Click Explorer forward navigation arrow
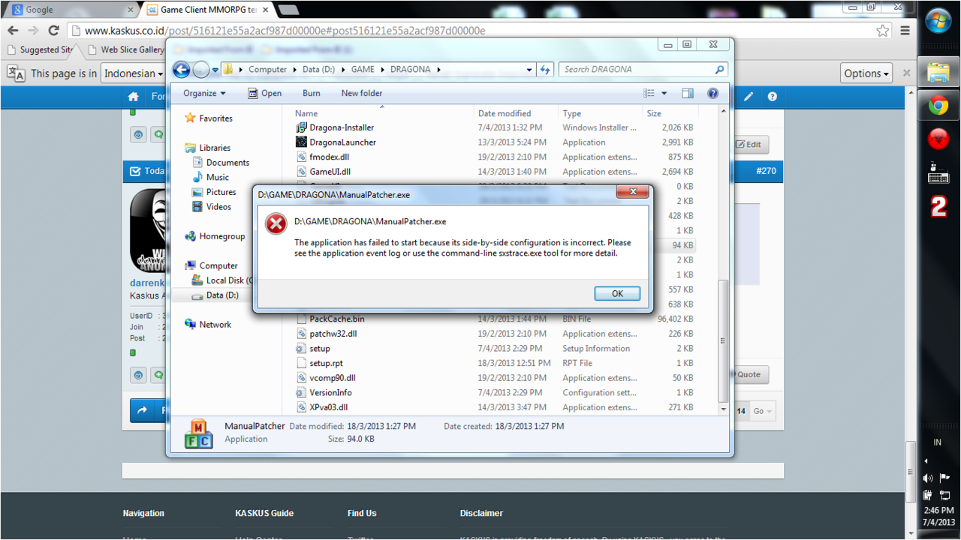Image resolution: width=961 pixels, height=540 pixels. coord(200,70)
